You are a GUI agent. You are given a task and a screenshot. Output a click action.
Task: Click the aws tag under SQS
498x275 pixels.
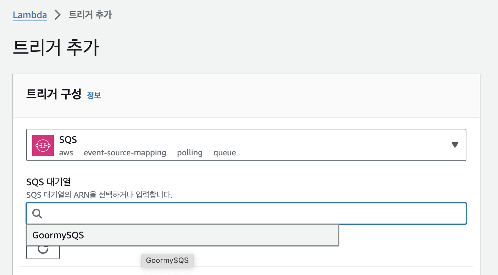[x=66, y=153]
